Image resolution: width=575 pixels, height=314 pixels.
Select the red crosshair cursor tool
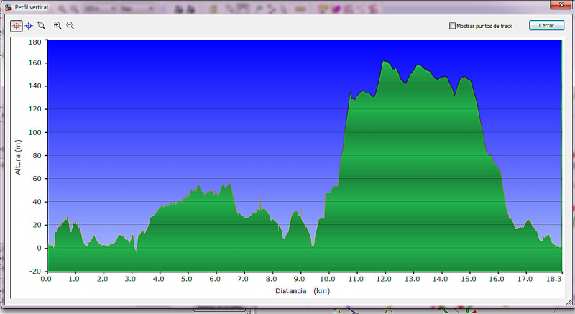pos(16,25)
